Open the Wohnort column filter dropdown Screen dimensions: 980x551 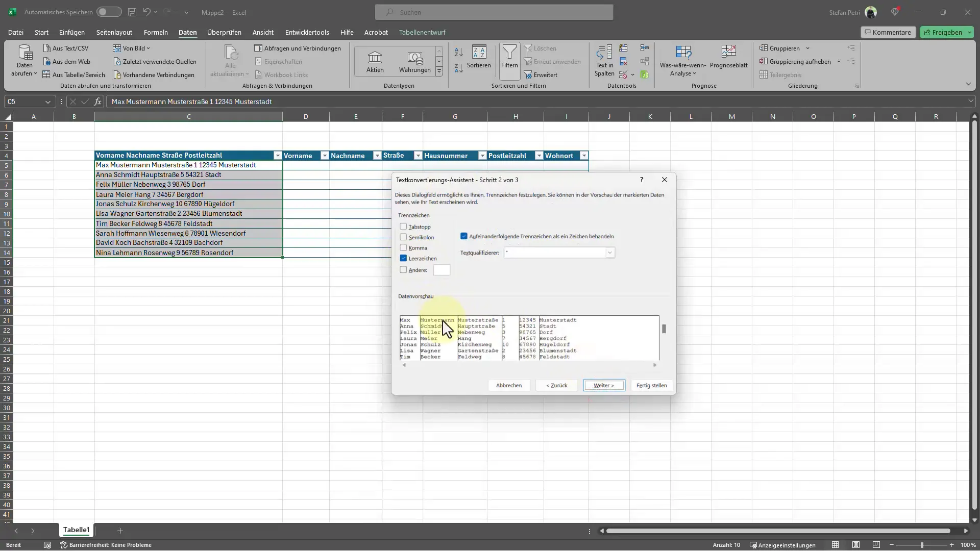[x=583, y=156]
